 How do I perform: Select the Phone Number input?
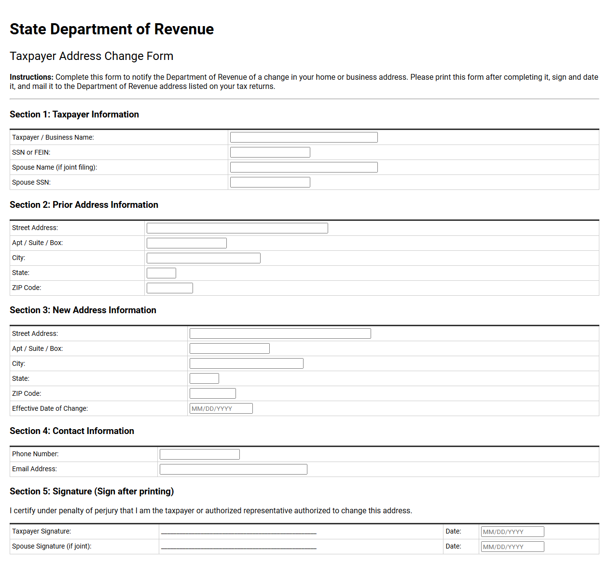[x=200, y=454]
